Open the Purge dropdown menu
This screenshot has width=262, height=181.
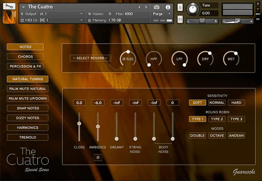coord(162,14)
